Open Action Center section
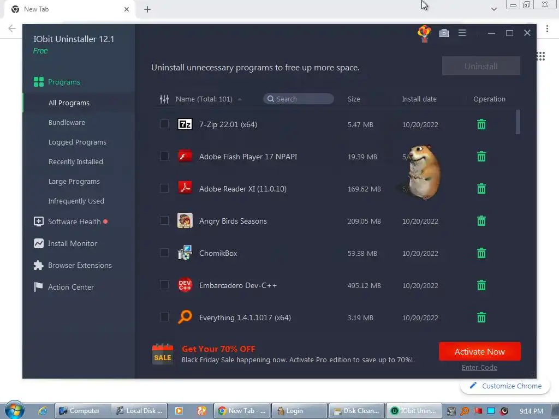Screen dimensions: 559x419 [64, 287]
